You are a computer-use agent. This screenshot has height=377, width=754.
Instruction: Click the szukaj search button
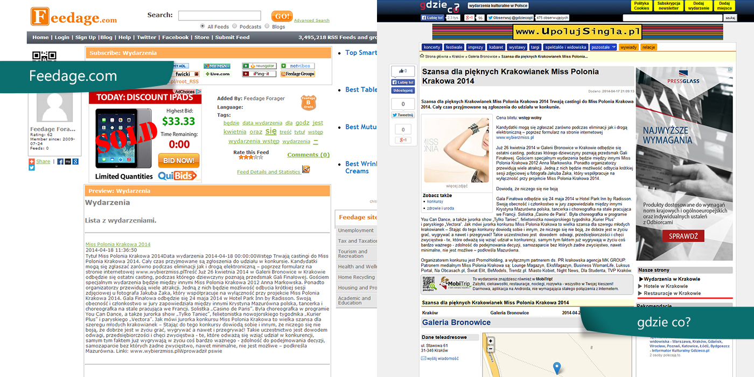click(x=730, y=18)
